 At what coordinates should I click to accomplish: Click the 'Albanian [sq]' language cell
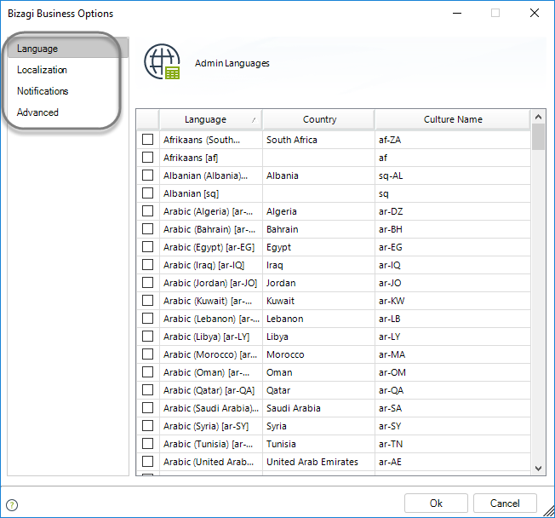[x=211, y=193]
